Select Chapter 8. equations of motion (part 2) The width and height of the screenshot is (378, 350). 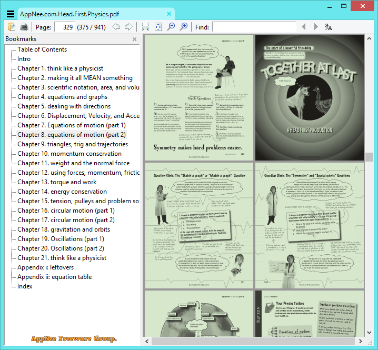tap(72, 135)
